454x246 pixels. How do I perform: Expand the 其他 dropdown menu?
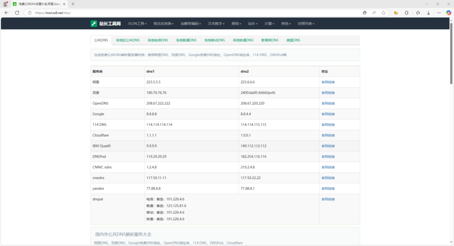[x=286, y=24]
